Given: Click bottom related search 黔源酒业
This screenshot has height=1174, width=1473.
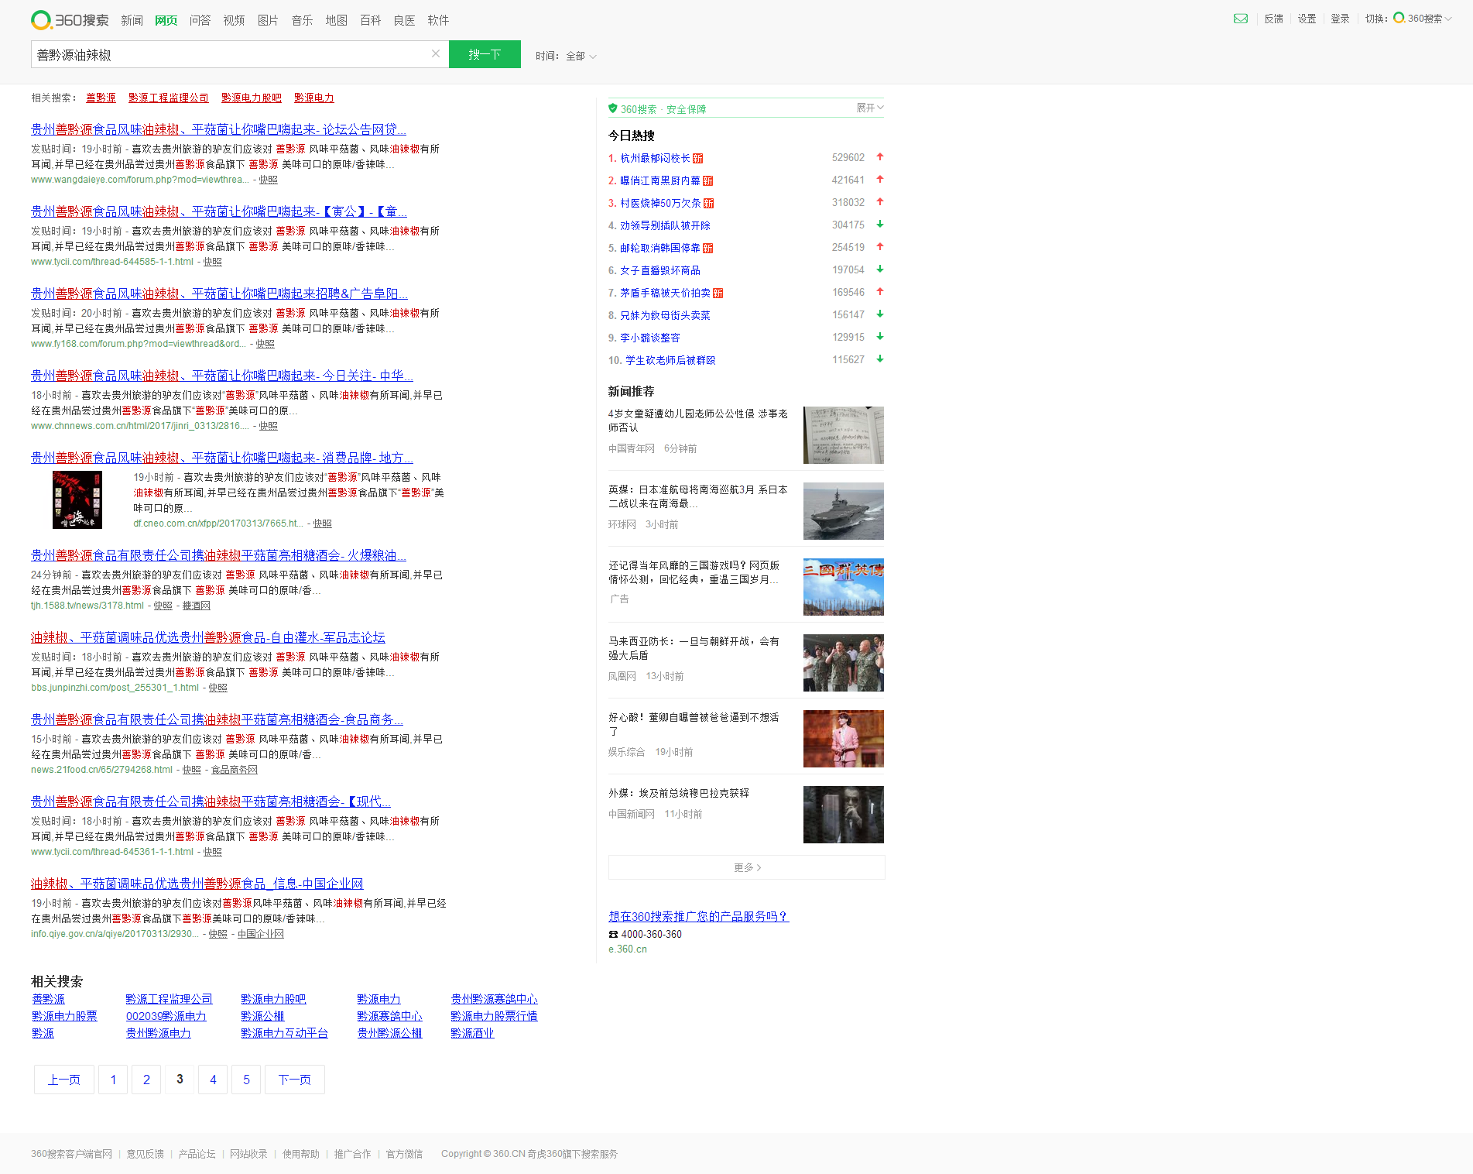Looking at the screenshot, I should click(x=472, y=1033).
